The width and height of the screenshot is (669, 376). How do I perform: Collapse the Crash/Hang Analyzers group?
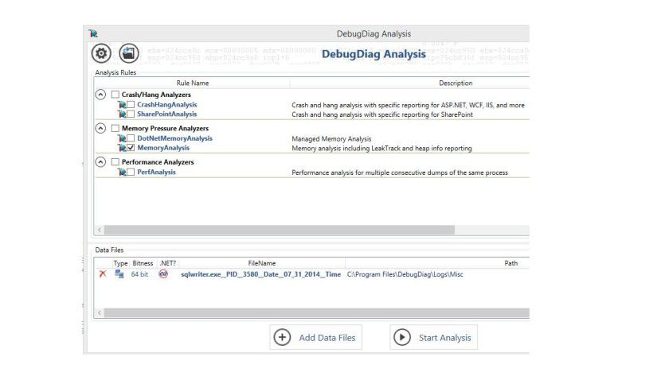tap(100, 94)
